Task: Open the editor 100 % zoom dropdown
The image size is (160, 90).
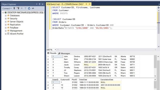Action: point(55,50)
